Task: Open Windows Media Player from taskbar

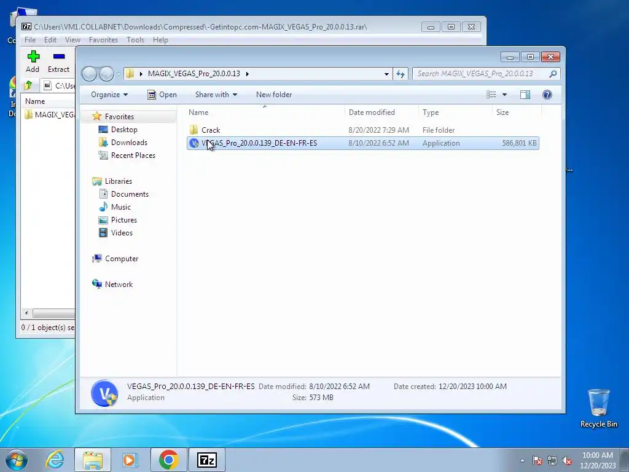Action: (x=130, y=460)
